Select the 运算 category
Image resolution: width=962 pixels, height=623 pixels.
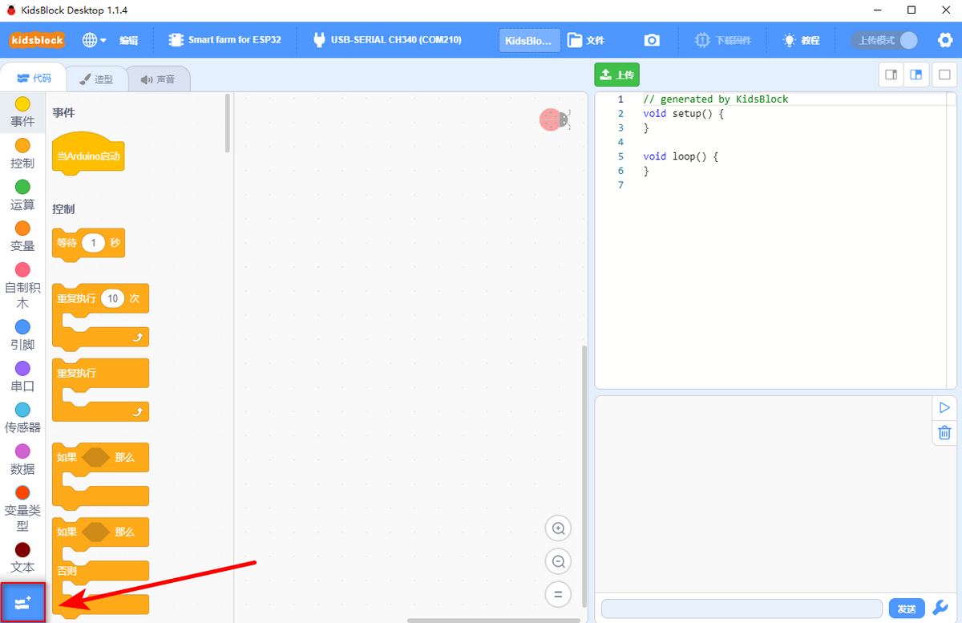tap(22, 196)
